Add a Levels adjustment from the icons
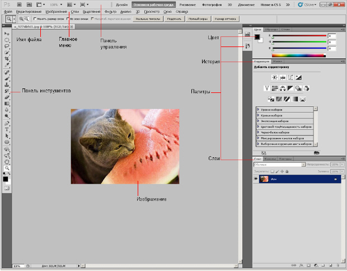This screenshot has height=271, width=347. tap(283, 77)
